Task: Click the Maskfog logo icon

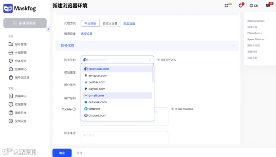Action: (x=8, y=8)
